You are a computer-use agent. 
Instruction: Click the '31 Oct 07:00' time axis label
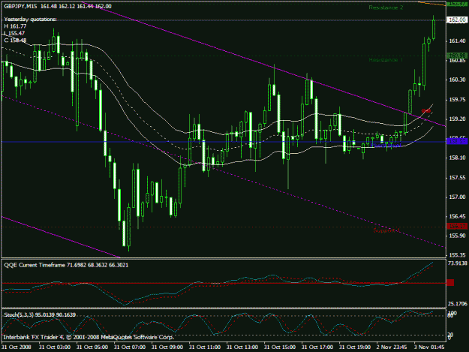point(130,347)
